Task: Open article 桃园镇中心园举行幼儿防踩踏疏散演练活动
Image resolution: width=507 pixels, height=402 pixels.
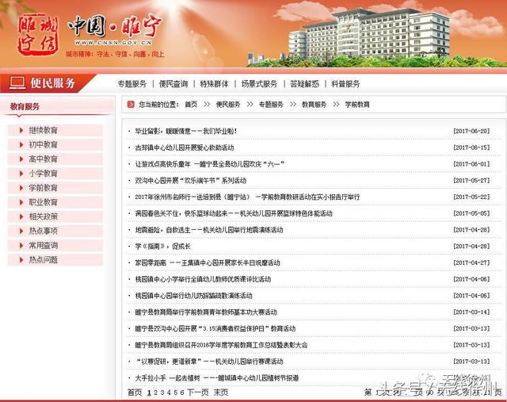Action: [193, 296]
